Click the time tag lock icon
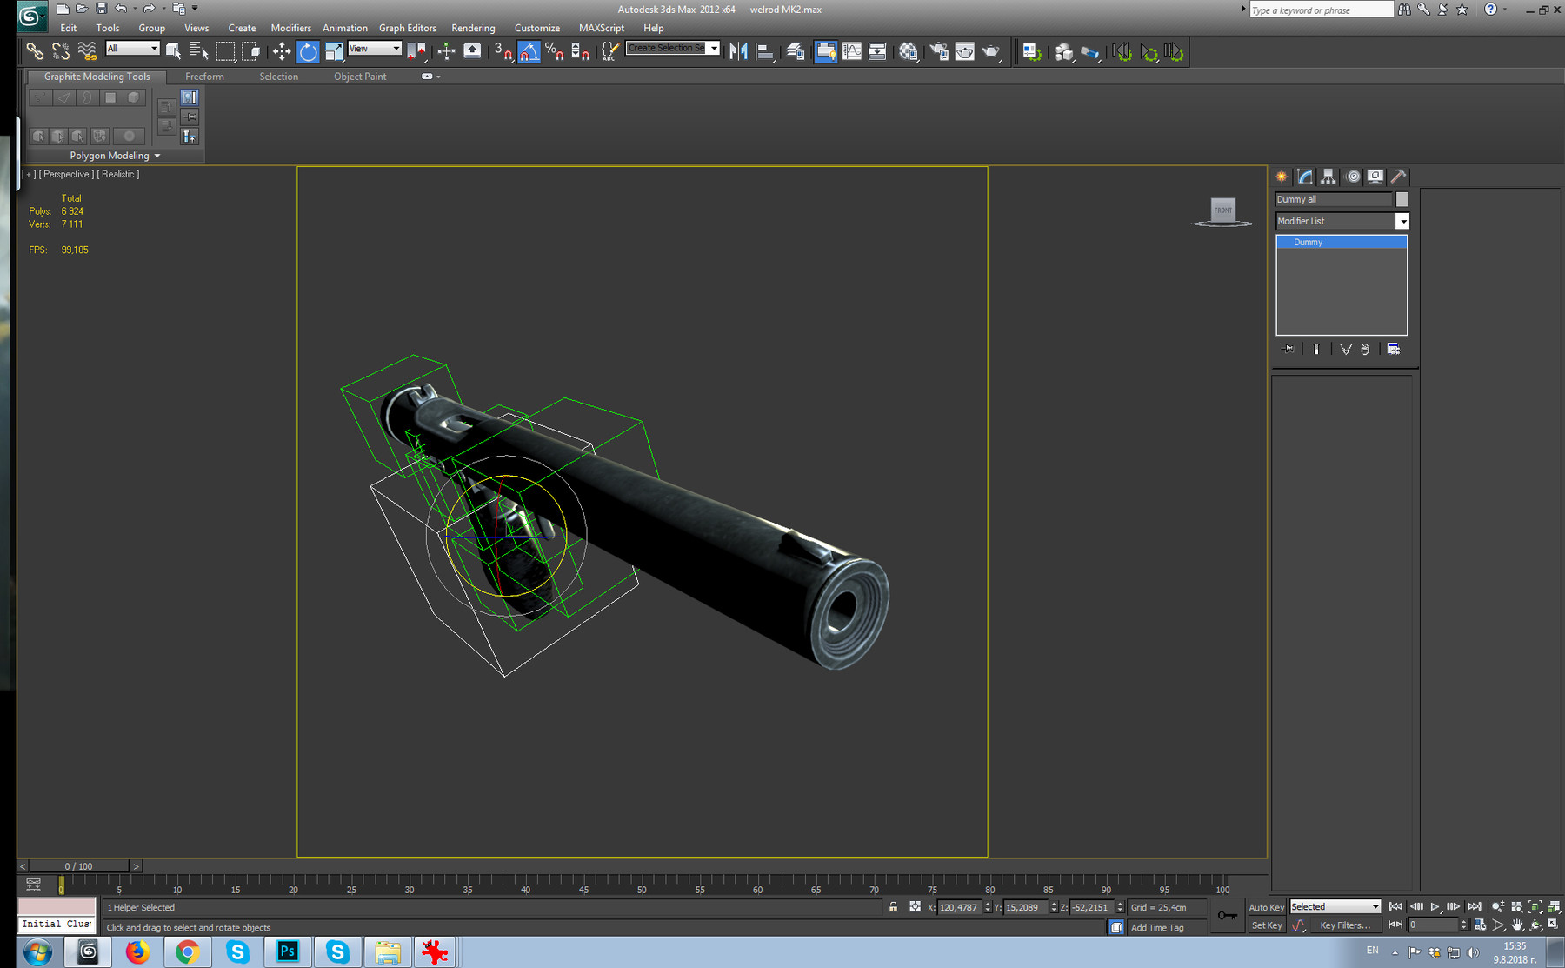Viewport: 1565px width, 968px height. 1115,927
